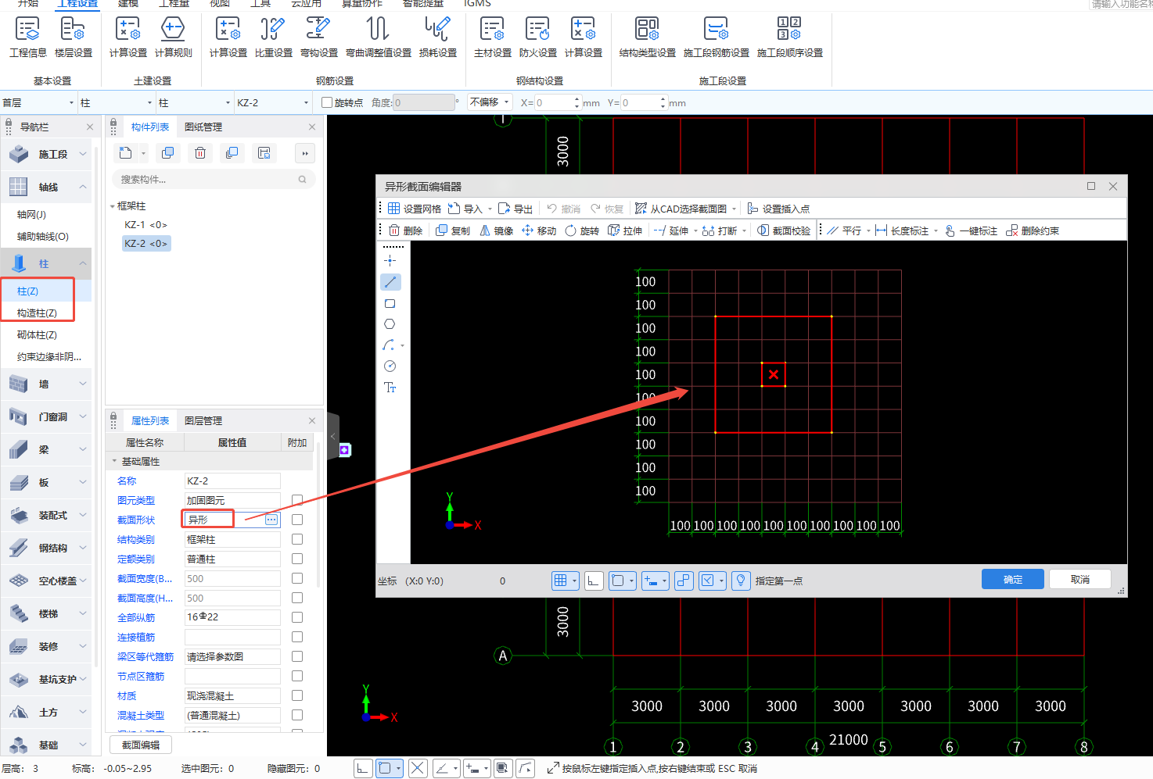Collapse the 框架柱 tree group
This screenshot has width=1153, height=779.
pyautogui.click(x=113, y=206)
